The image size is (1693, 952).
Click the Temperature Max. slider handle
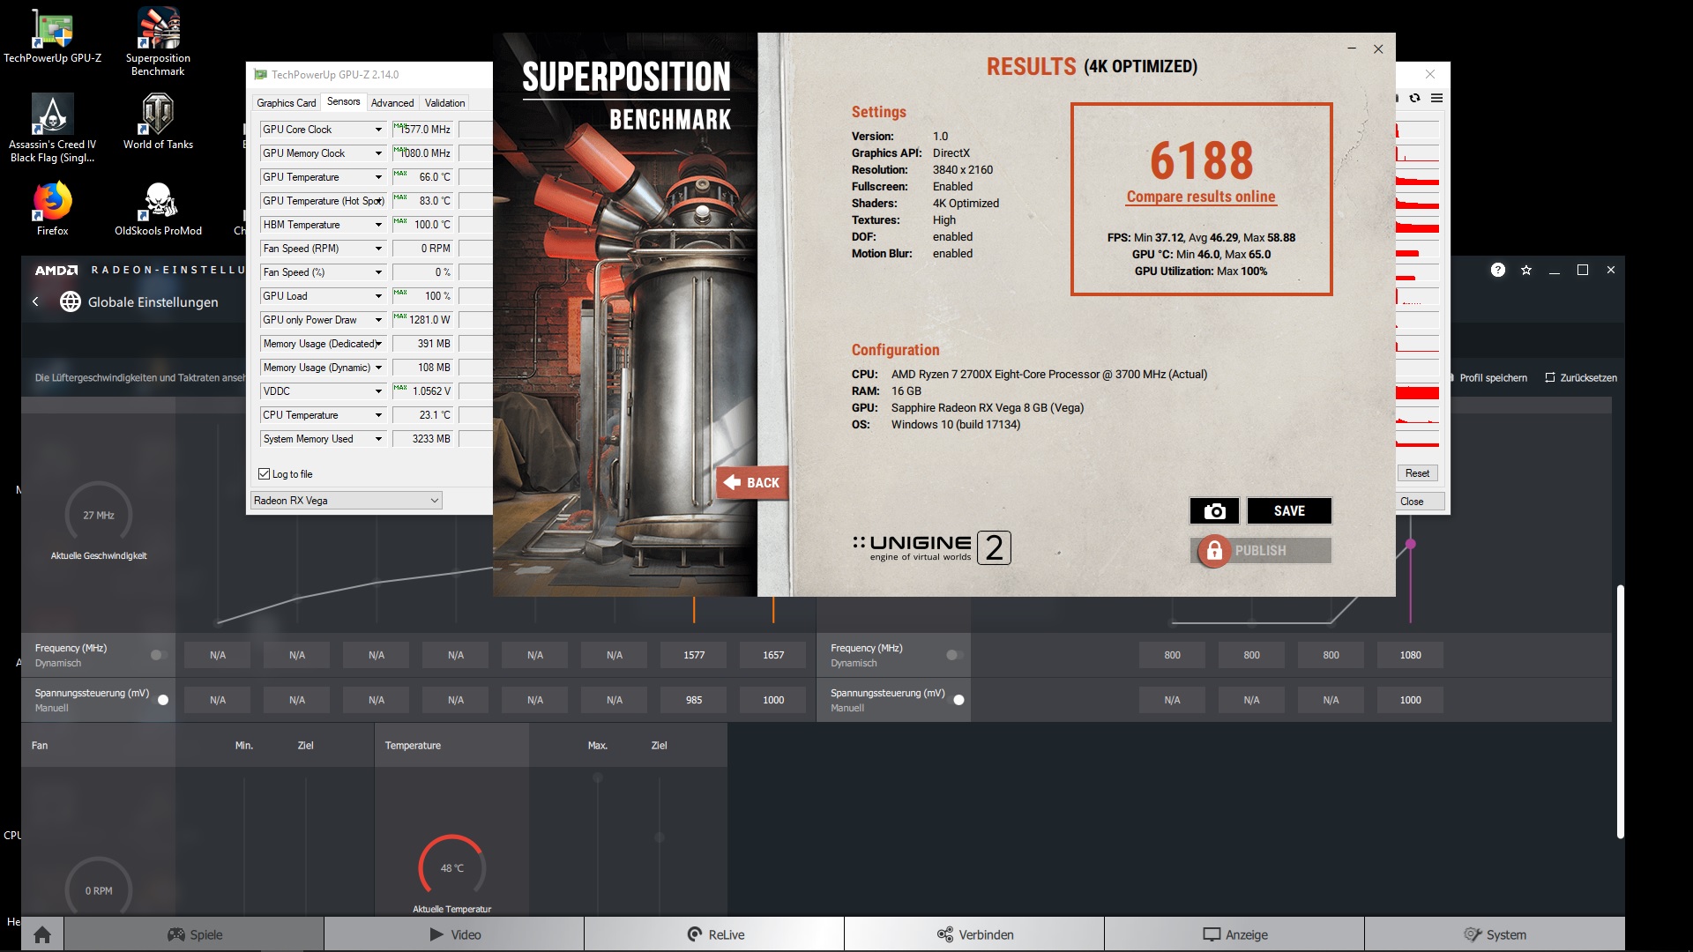(x=598, y=777)
